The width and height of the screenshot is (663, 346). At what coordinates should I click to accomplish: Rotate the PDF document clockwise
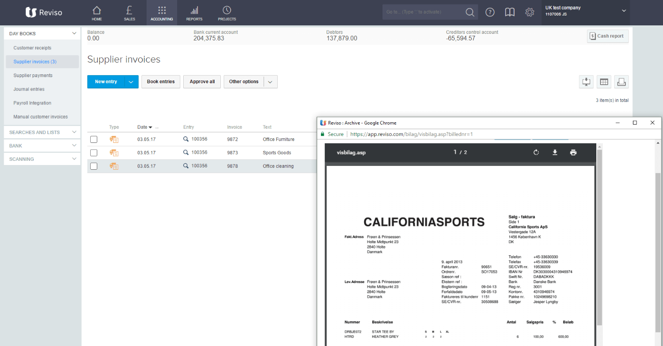(536, 152)
